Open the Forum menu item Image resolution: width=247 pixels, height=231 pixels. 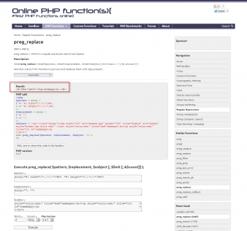point(151,26)
